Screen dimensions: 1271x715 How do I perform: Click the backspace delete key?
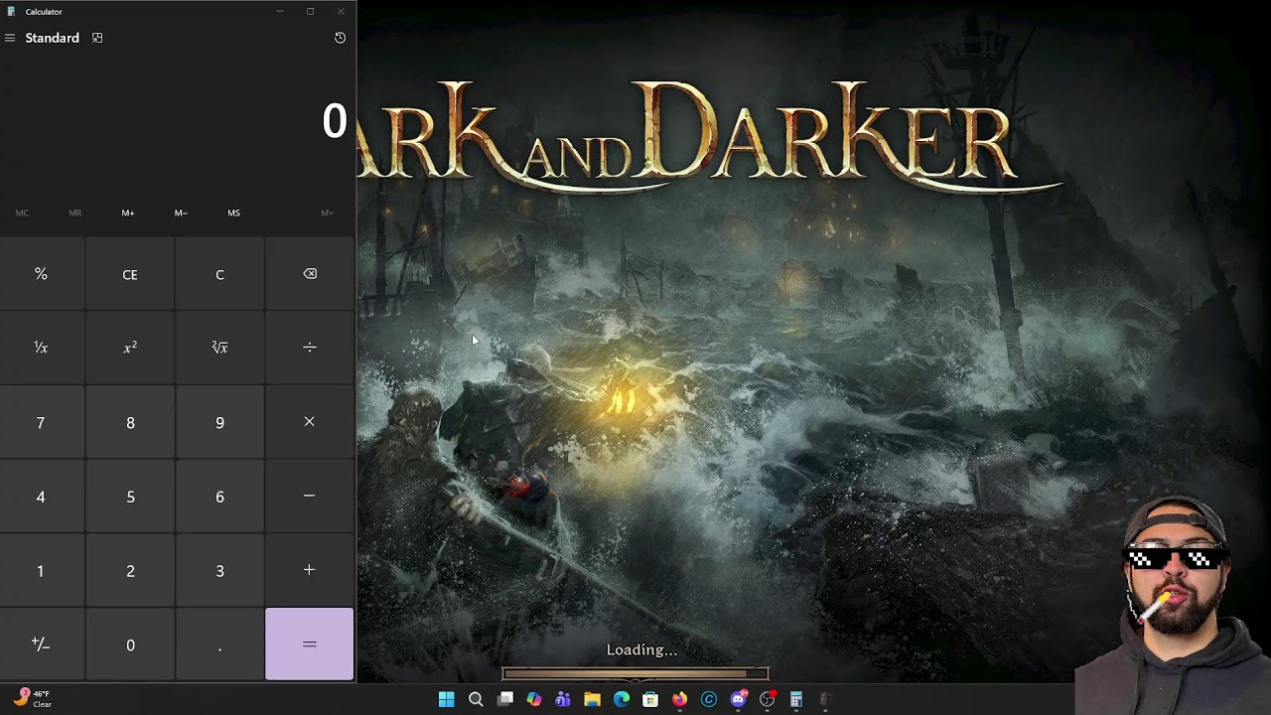[x=310, y=274]
